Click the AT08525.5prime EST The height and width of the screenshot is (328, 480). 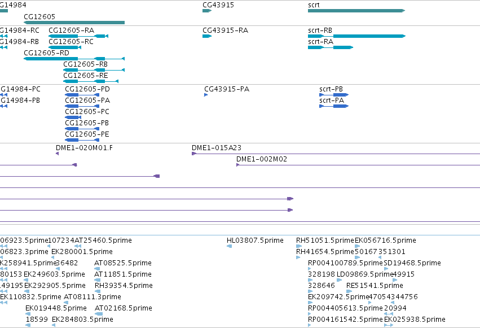click(x=97, y=269)
